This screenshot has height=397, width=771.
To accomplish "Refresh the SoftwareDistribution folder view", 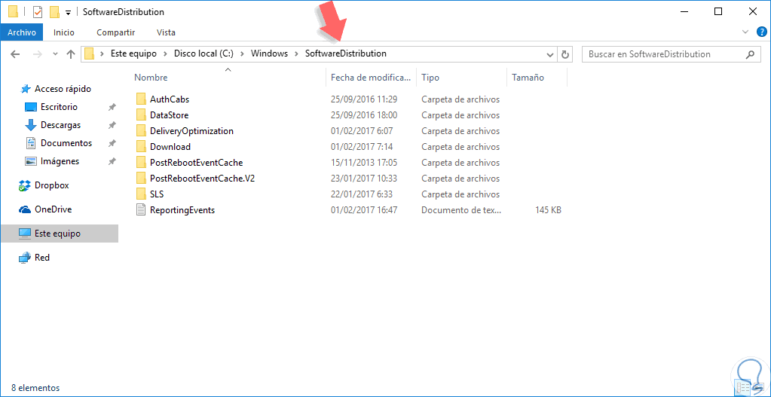I will pos(565,54).
